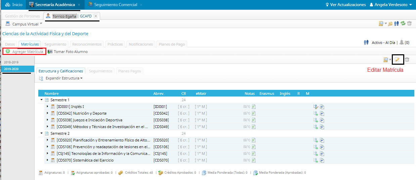Open the Seguimiento Comercial tab
This screenshot has width=416, height=180.
tap(115, 5)
